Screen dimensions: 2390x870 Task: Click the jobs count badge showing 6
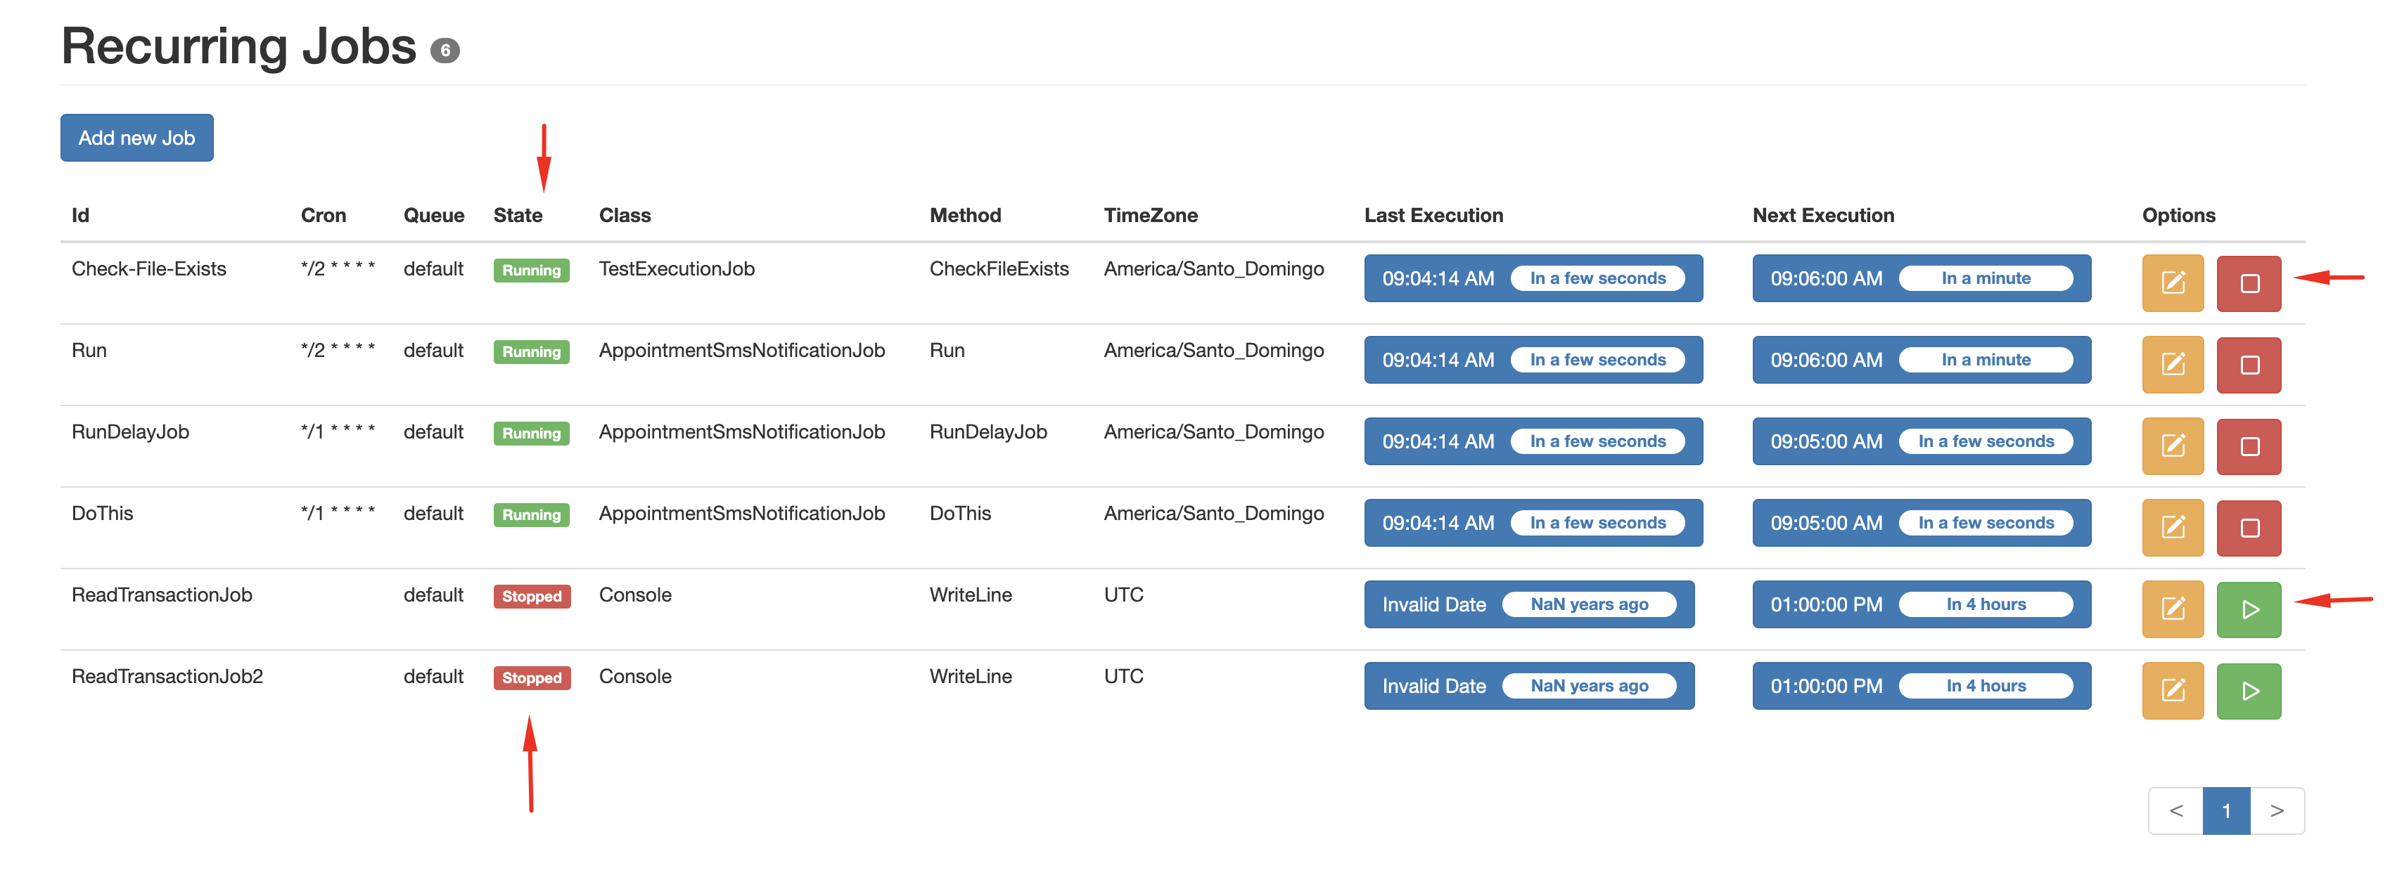point(445,51)
